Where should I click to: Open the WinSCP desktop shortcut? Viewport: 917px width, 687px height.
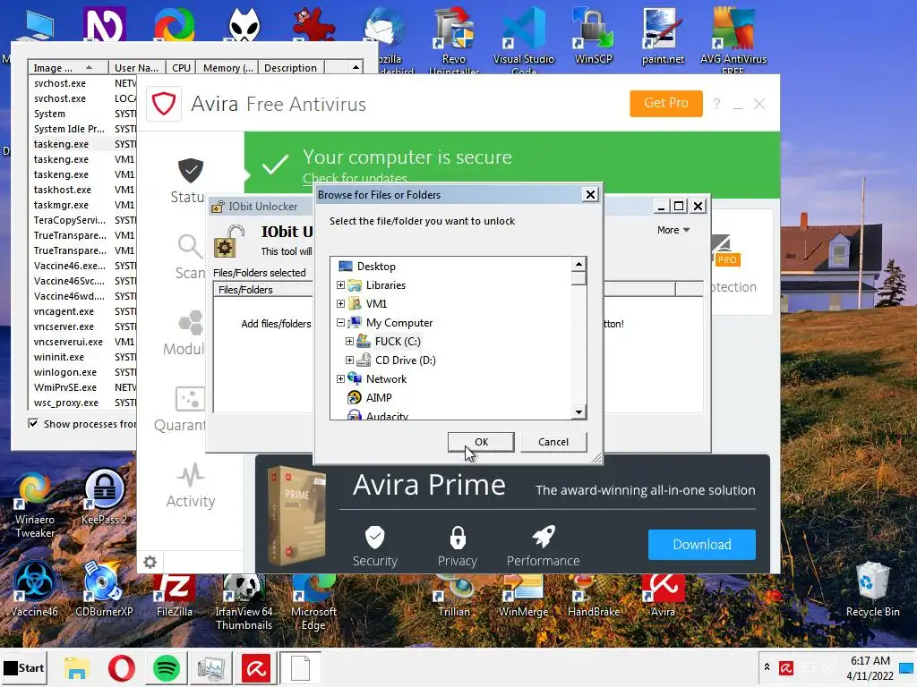pos(593,35)
